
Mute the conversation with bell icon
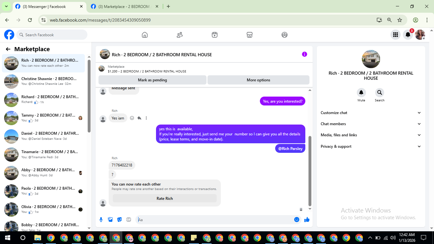361,93
